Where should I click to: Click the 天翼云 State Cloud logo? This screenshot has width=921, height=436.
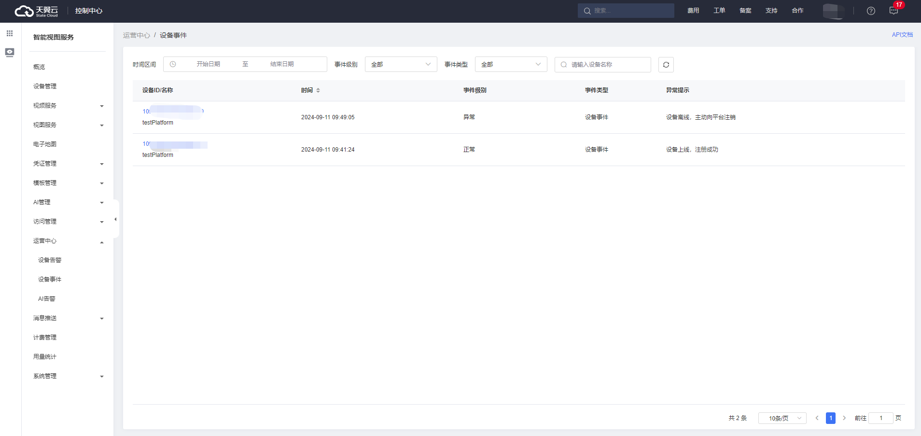[36, 11]
